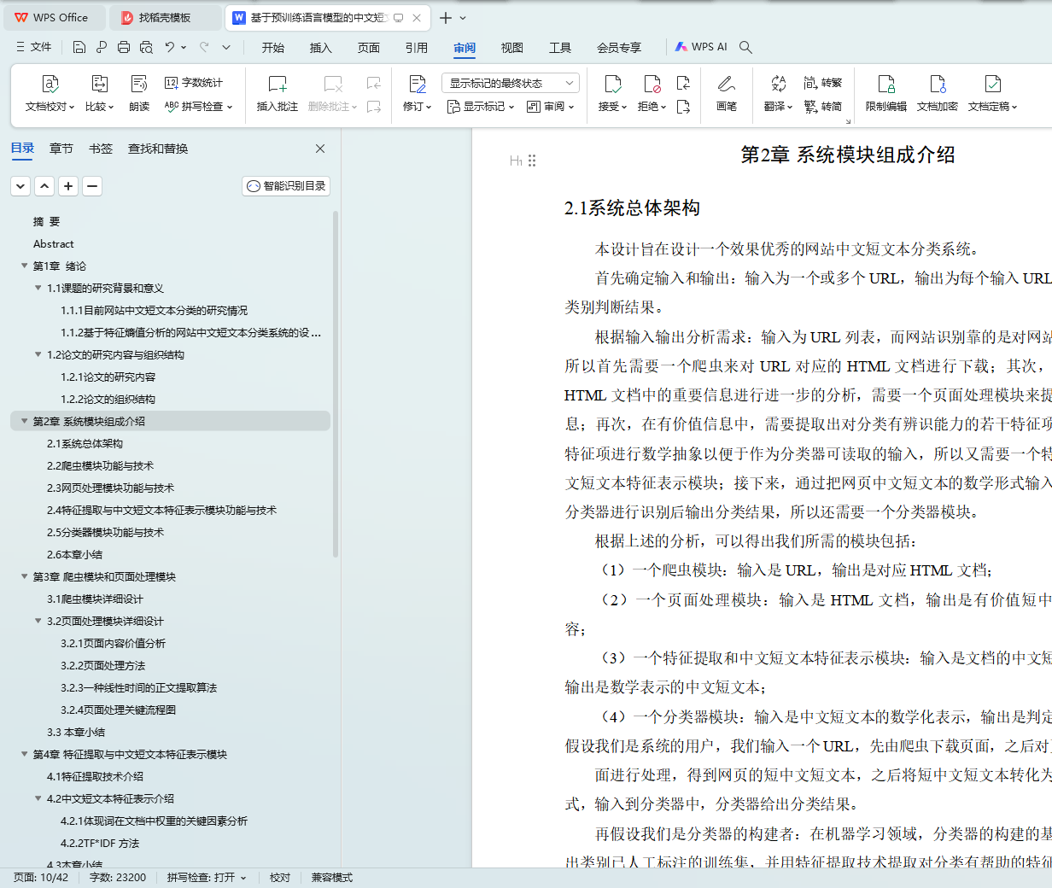The width and height of the screenshot is (1052, 888).
Task: Open the 找稻壳模板 tab
Action: 166,17
